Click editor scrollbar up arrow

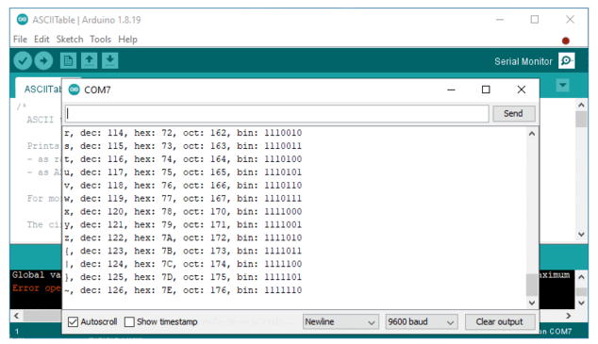click(x=581, y=105)
